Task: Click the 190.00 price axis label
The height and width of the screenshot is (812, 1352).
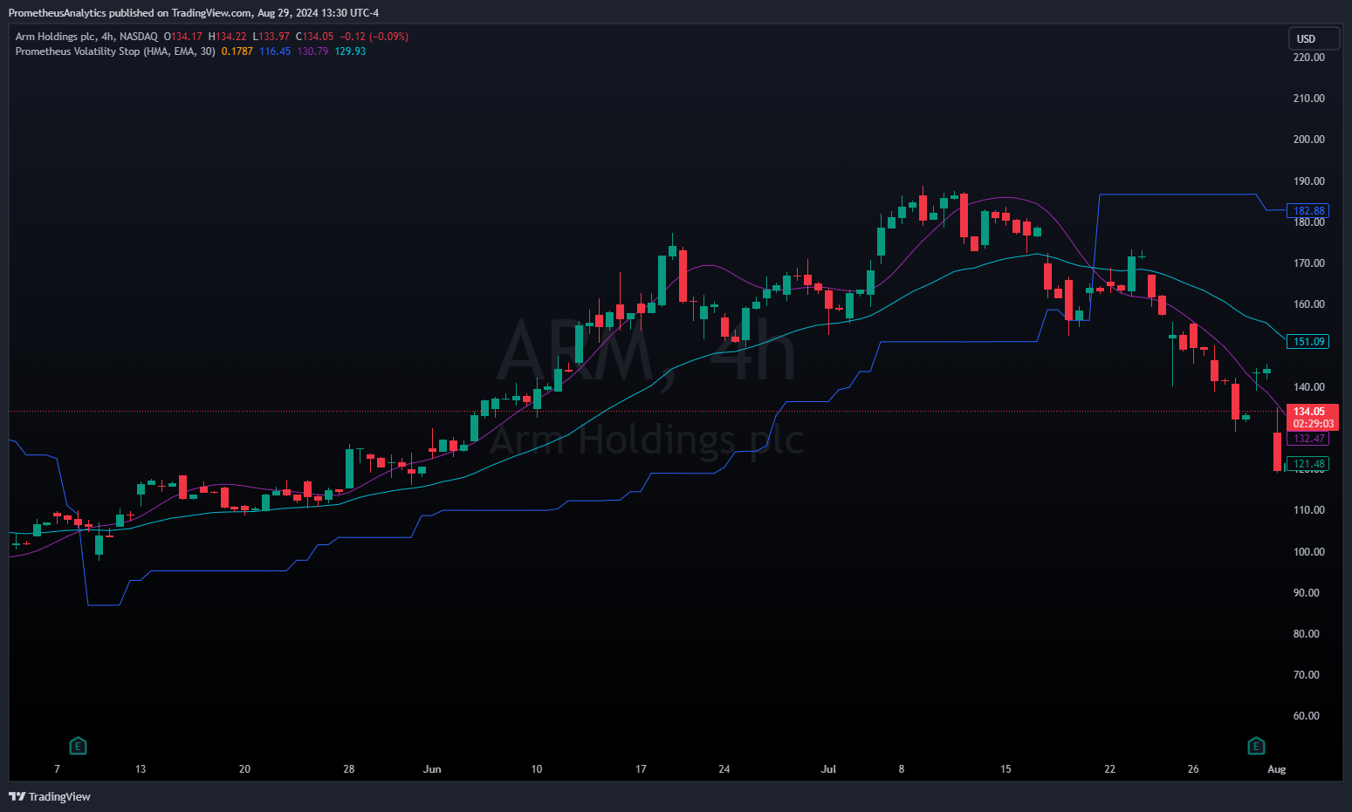Action: click(x=1308, y=181)
